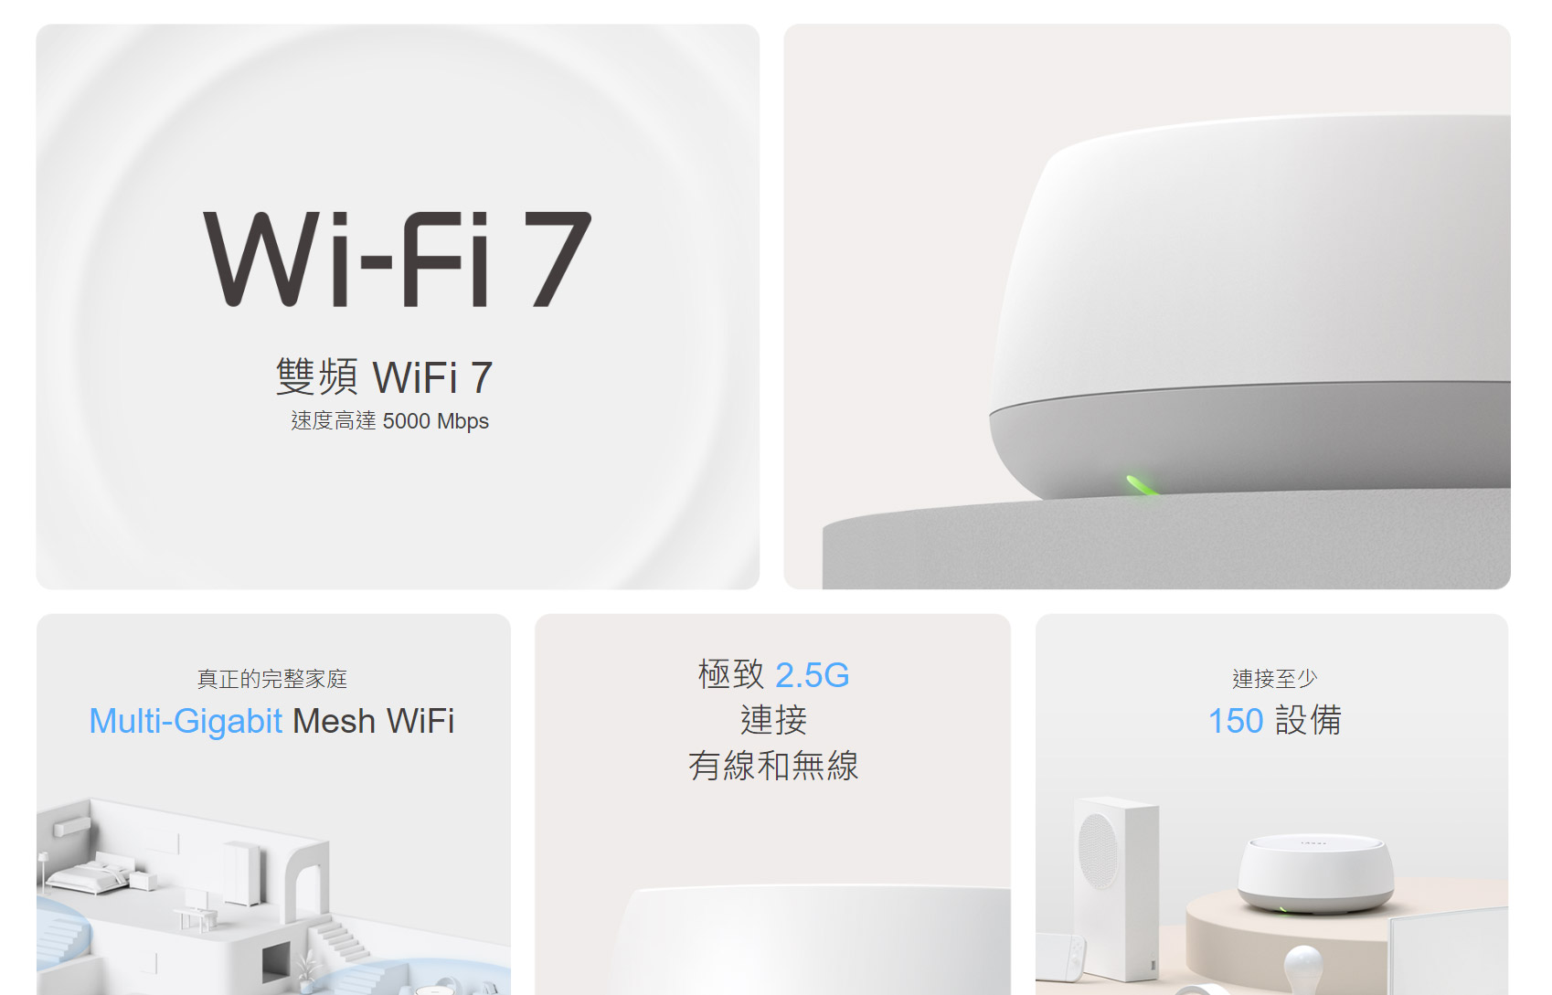Select the 連接至少 caption
The height and width of the screenshot is (995, 1552).
click(1275, 679)
